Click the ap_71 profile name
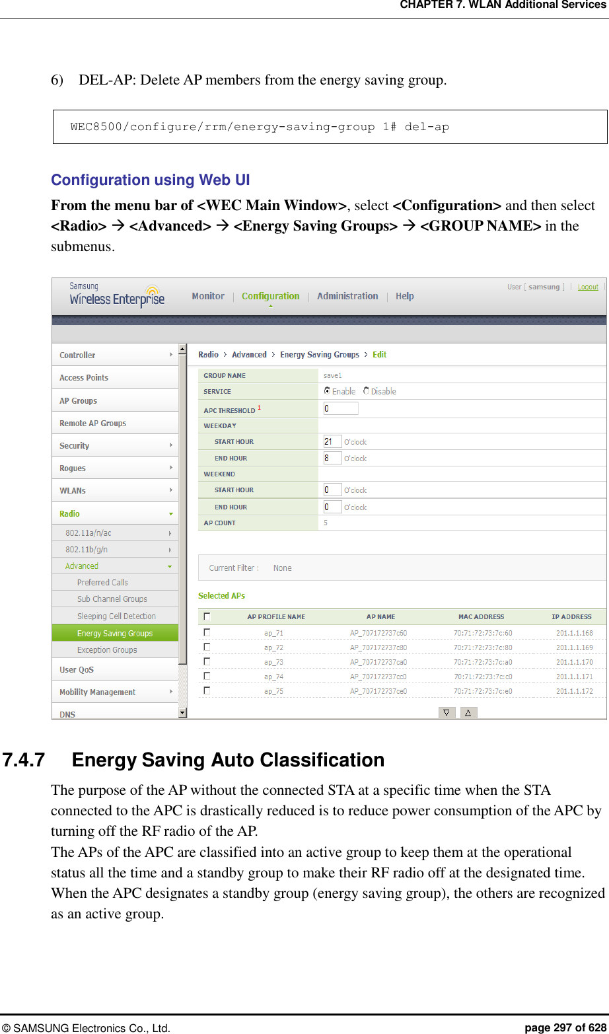The image size is (609, 1034). point(274,633)
